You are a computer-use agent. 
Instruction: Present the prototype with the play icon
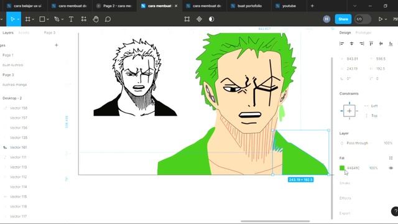[x=380, y=19]
